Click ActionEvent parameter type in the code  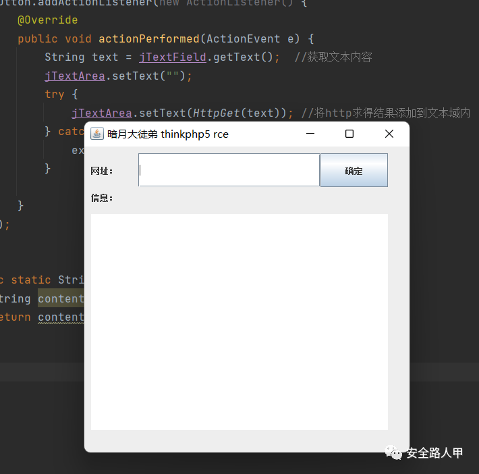coord(243,39)
